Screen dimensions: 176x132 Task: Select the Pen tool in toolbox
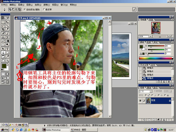(3, 53)
